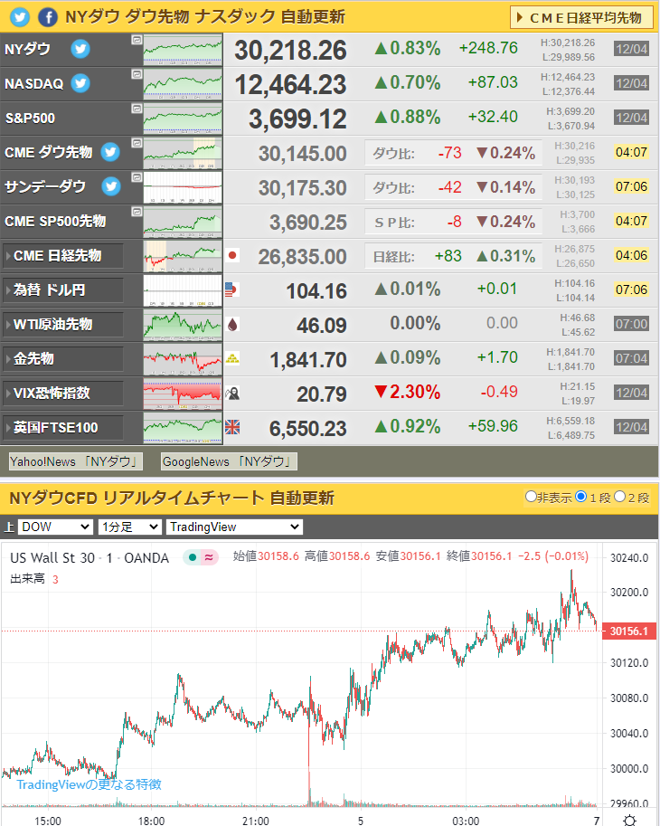660x826 pixels.
Task: Click the 18:00 label on chart time axis
Action: tap(152, 821)
